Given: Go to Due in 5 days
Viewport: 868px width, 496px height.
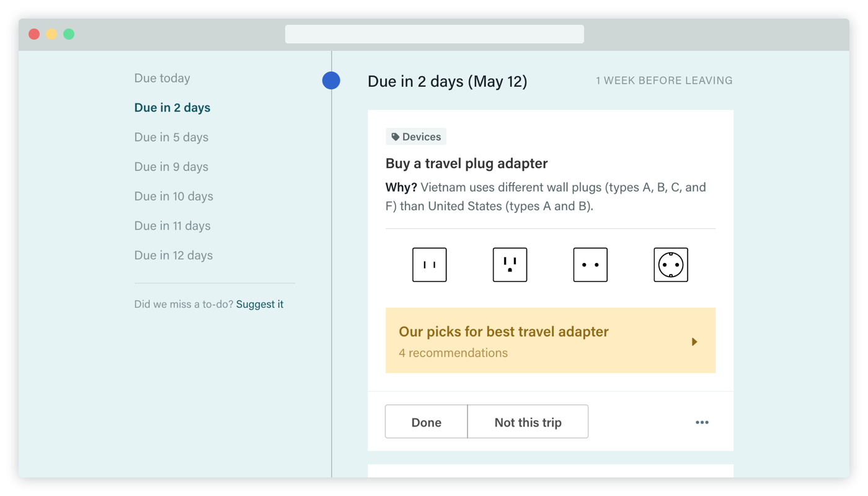Looking at the screenshot, I should tap(171, 137).
